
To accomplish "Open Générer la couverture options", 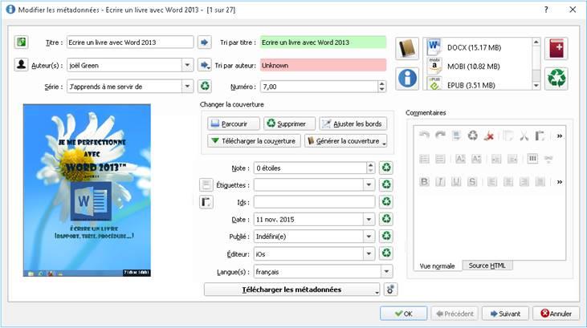I will [x=385, y=142].
